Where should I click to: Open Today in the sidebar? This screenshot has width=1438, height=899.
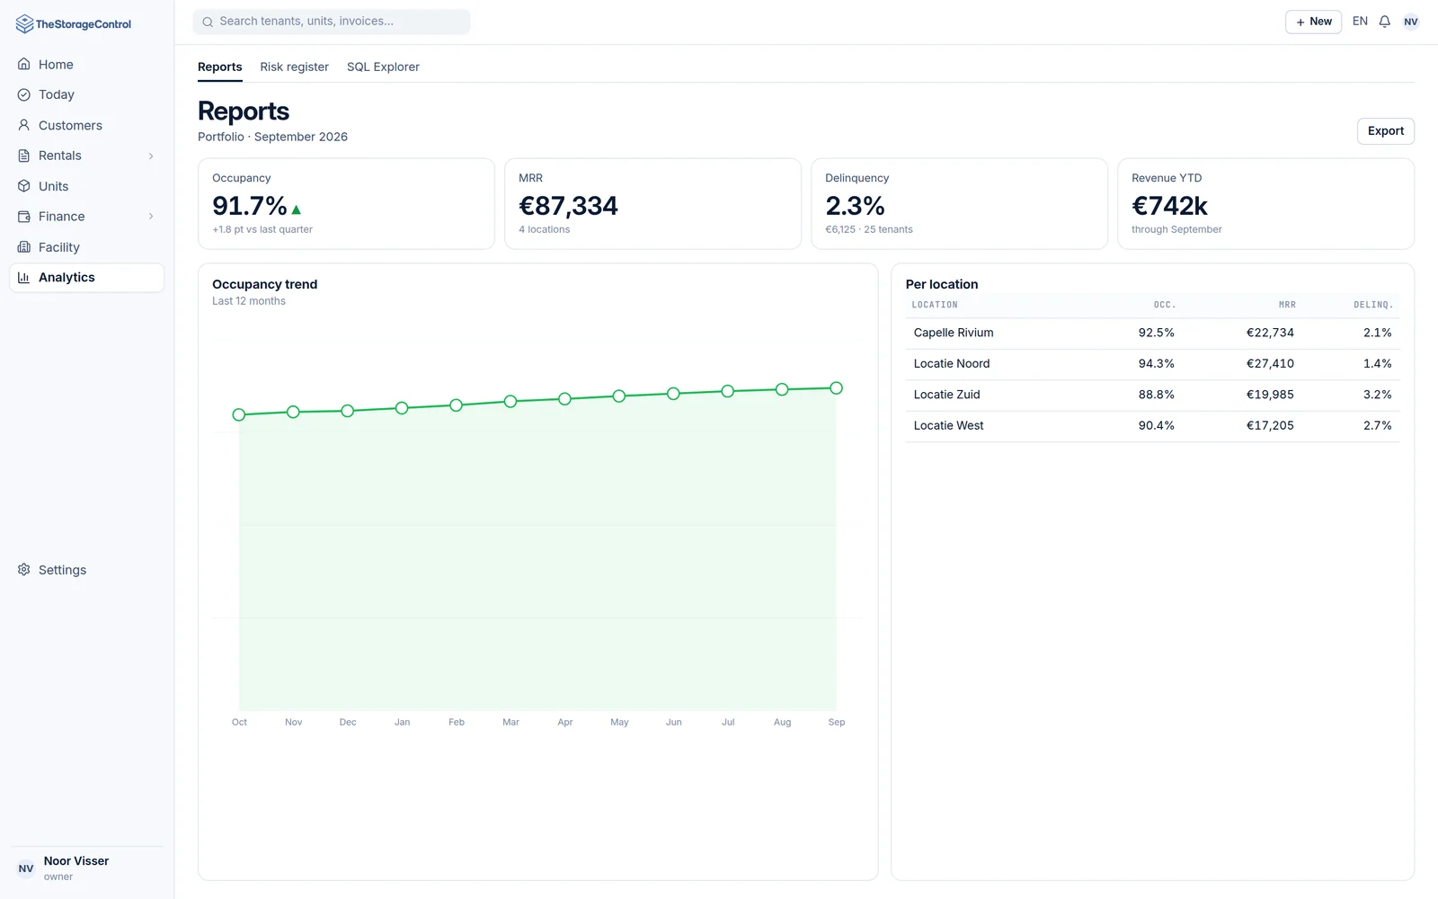pos(86,94)
